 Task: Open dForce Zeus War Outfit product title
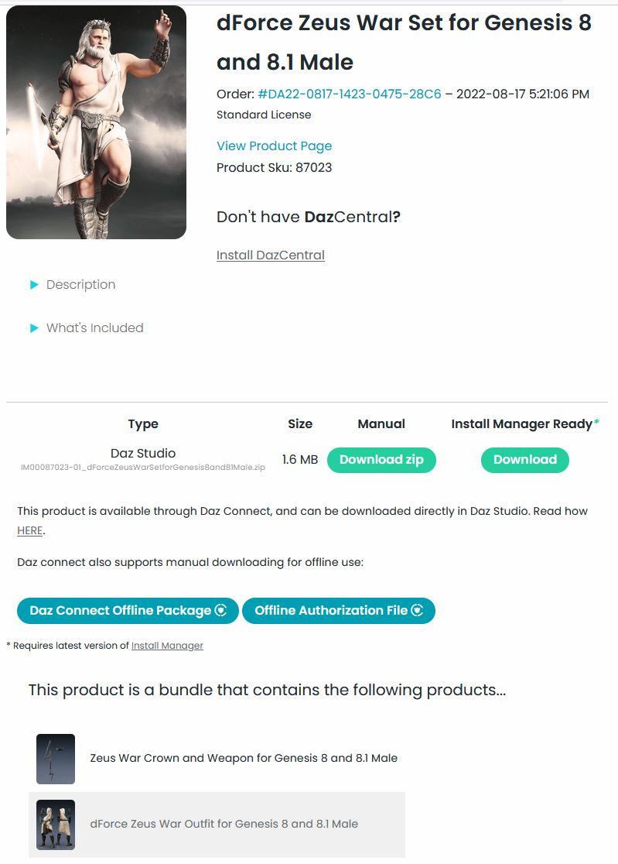tap(224, 825)
